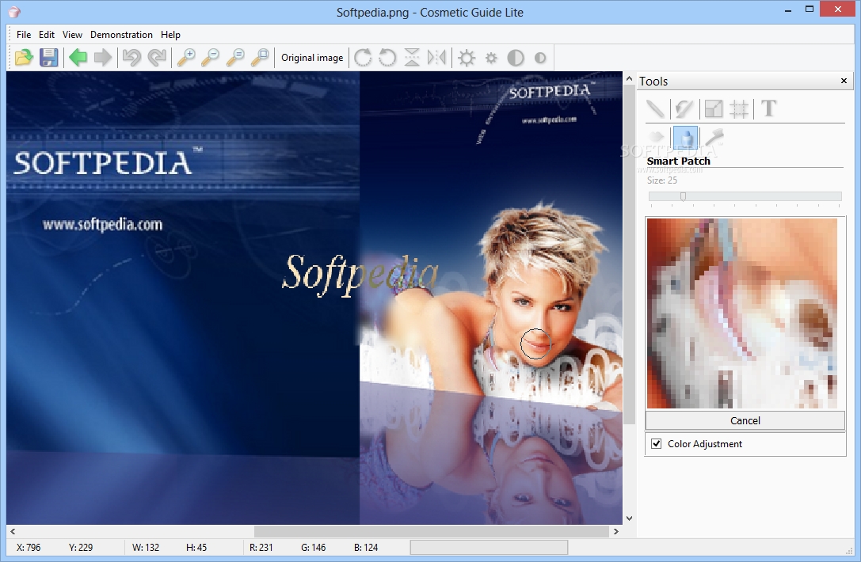Increase brightness with the large sun icon

pos(467,58)
